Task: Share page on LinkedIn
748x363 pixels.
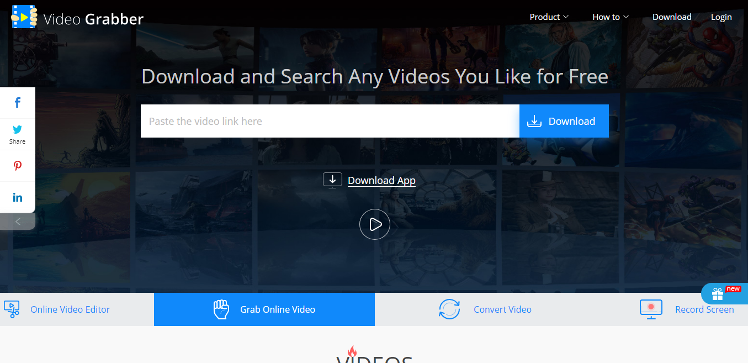Action: tap(18, 197)
